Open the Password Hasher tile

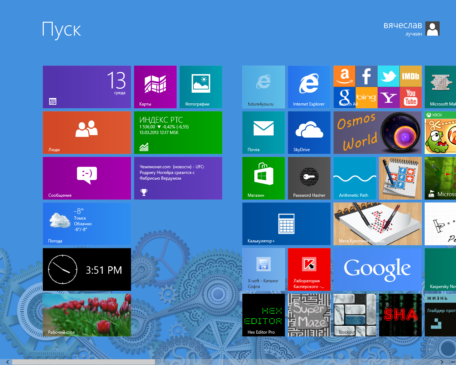click(x=309, y=178)
